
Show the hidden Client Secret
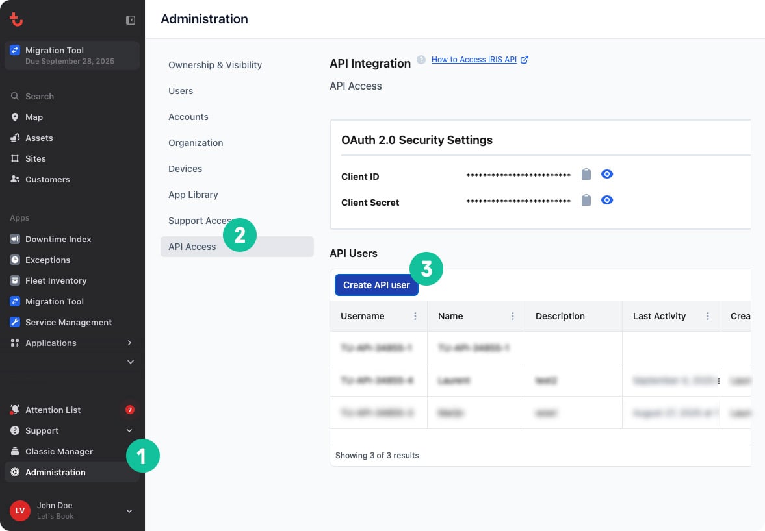607,200
